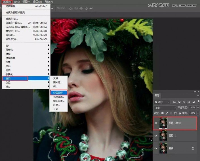Image resolution: width=200 pixels, height=161 pixels.
Task: Click the 3D slide mode icon
Action: tap(86, 9)
